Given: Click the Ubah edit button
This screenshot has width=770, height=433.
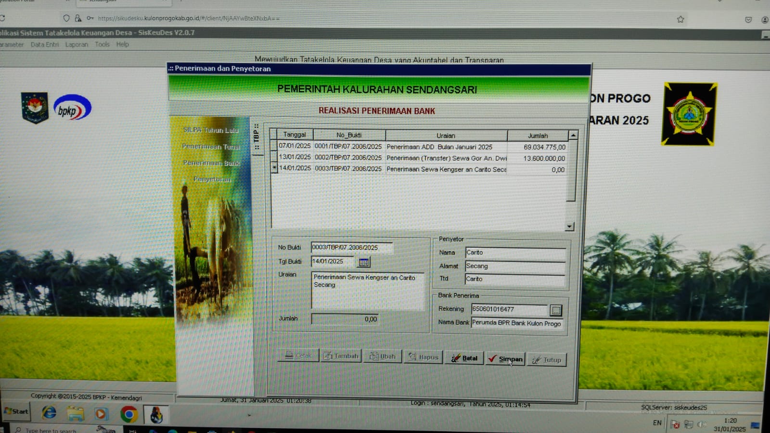Looking at the screenshot, I should (382, 357).
